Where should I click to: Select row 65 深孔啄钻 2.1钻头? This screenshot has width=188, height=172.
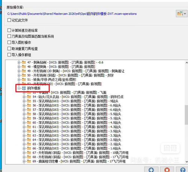coord(77,144)
